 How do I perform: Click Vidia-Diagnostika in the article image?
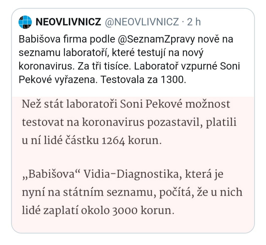pyautogui.click(x=131, y=174)
